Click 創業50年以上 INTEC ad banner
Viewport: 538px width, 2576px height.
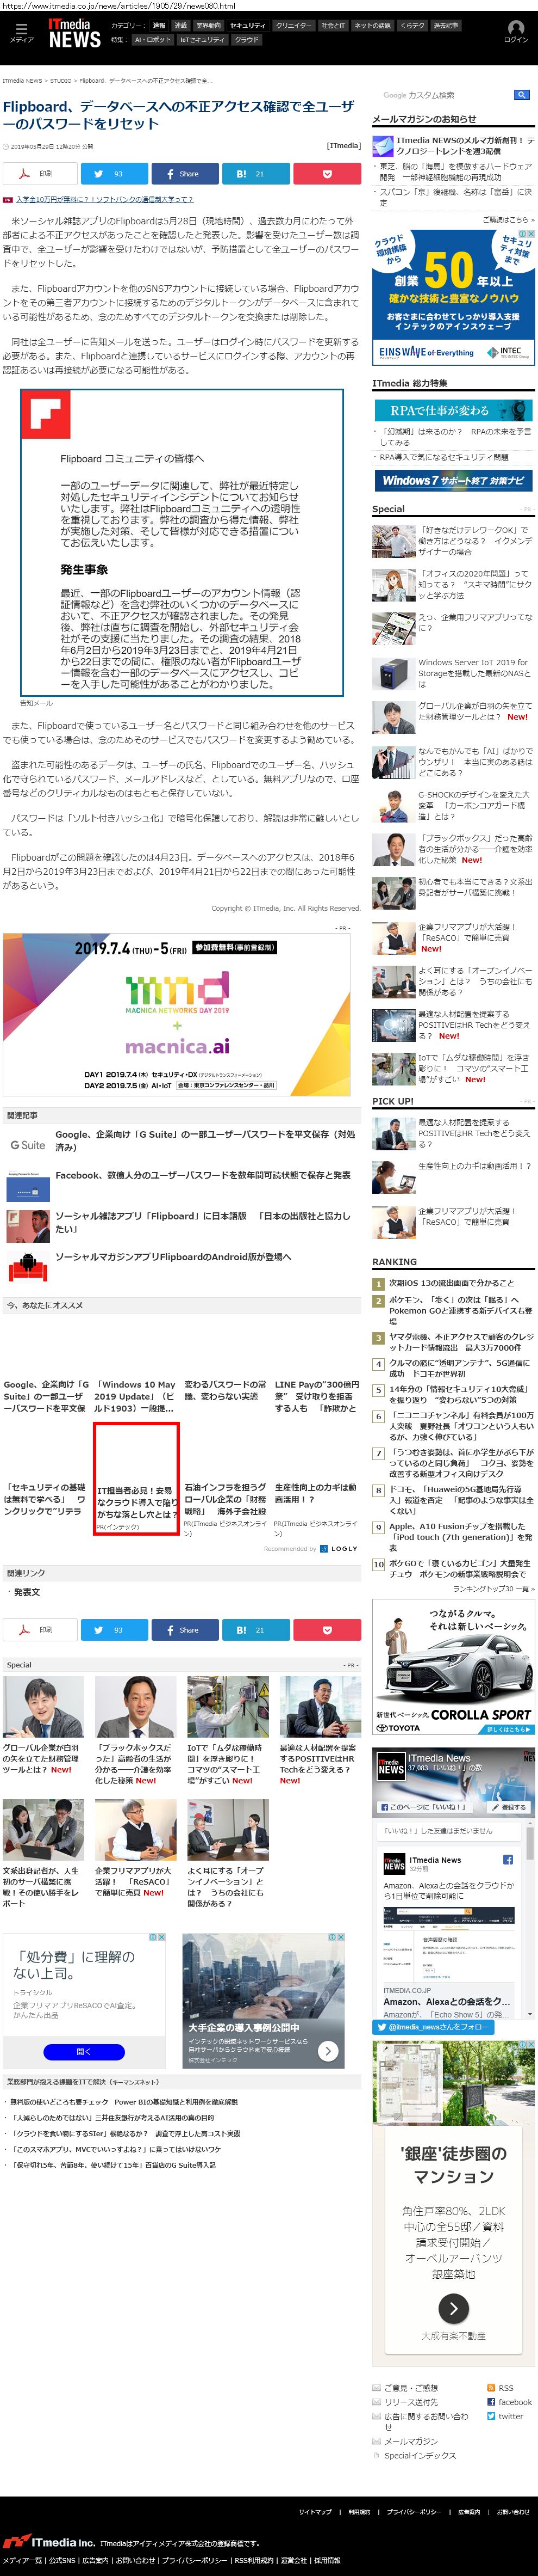(453, 297)
